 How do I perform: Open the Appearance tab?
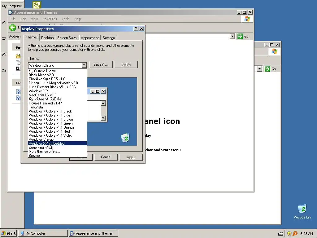[x=90, y=38]
